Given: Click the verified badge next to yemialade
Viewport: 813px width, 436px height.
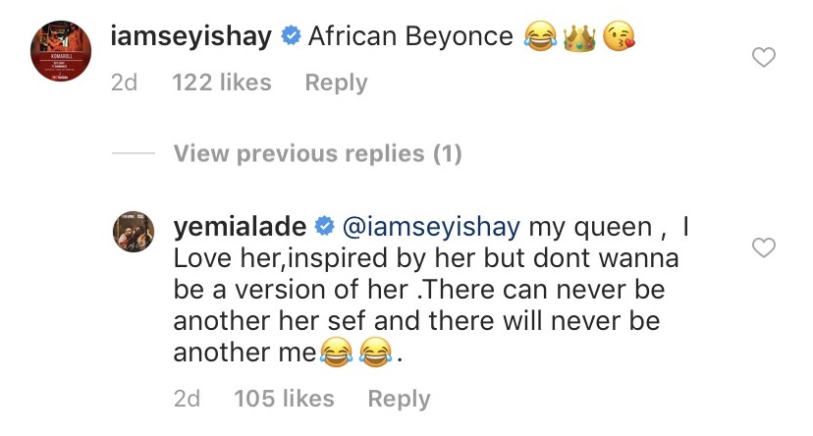Looking at the screenshot, I should coord(322,228).
